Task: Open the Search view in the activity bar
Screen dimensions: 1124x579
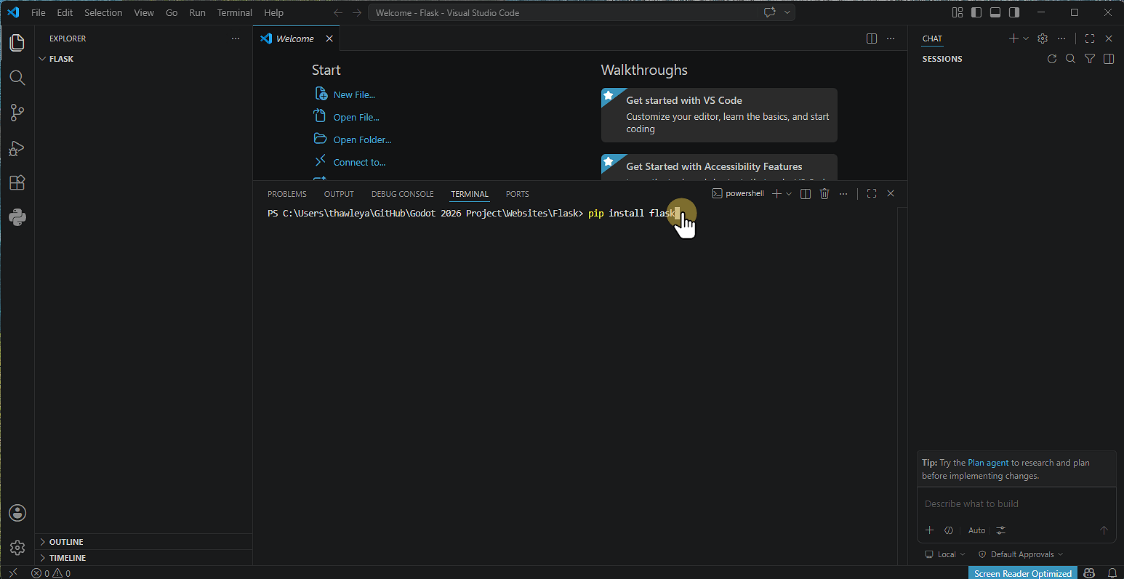Action: pos(17,78)
